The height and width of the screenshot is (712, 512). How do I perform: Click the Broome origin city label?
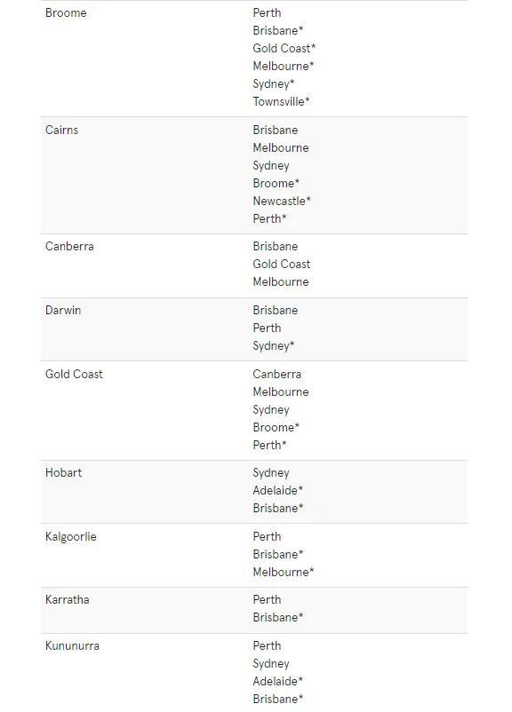pos(66,12)
